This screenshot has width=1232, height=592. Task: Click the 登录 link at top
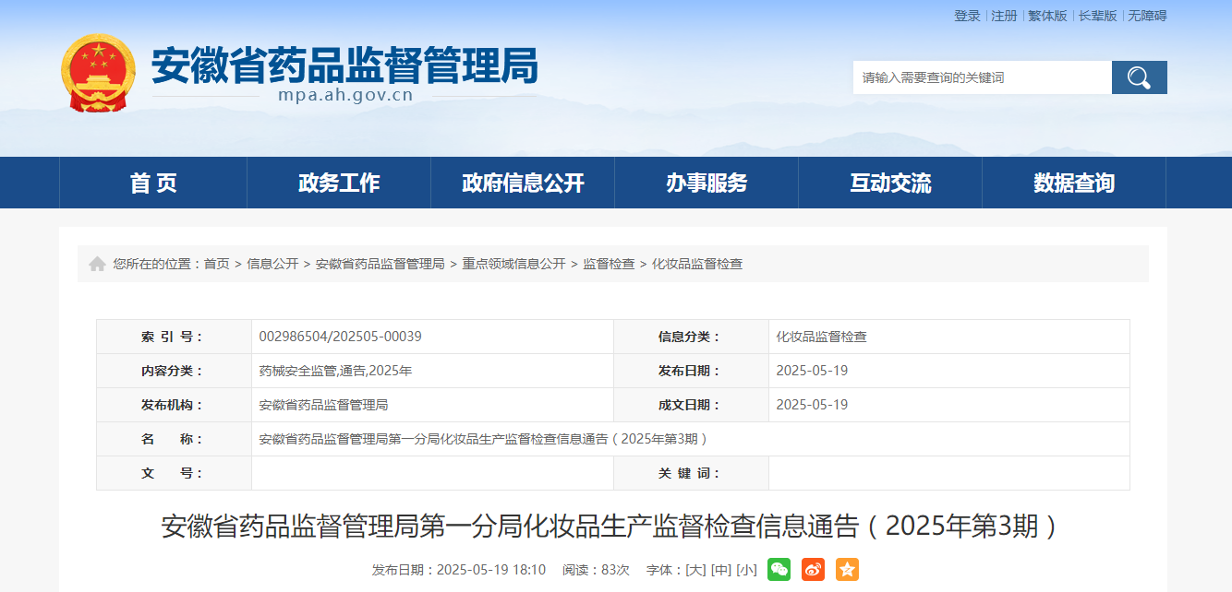[967, 16]
